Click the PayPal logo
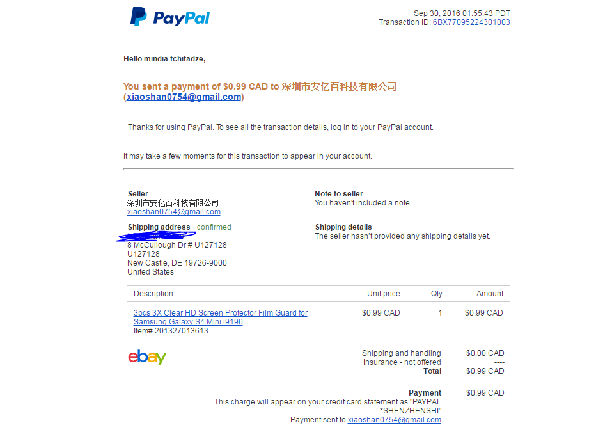The height and width of the screenshot is (432, 612). click(169, 17)
